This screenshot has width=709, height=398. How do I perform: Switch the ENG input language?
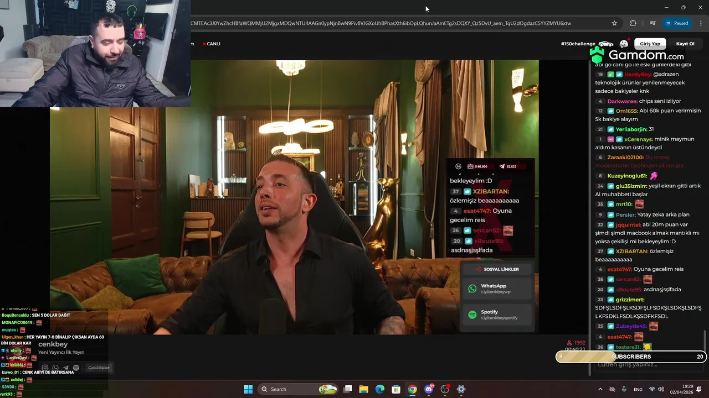(638, 389)
